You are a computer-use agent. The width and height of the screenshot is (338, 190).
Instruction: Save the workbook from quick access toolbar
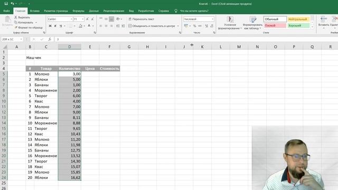pos(6,4)
